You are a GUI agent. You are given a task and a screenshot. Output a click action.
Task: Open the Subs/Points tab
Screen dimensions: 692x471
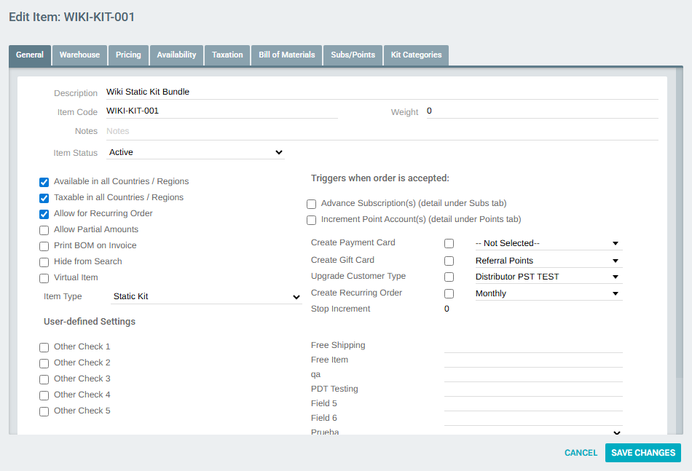(x=353, y=55)
